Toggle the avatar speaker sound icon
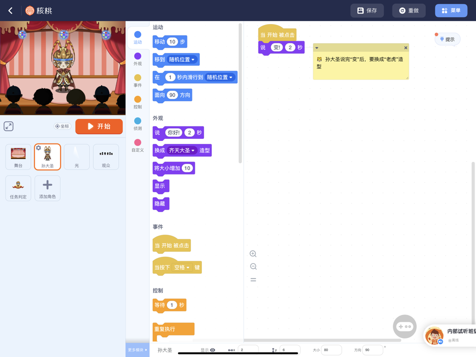 coord(440,342)
